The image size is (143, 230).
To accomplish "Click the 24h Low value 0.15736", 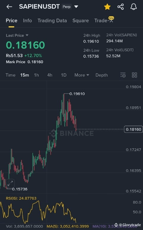I will pyautogui.click(x=91, y=56).
